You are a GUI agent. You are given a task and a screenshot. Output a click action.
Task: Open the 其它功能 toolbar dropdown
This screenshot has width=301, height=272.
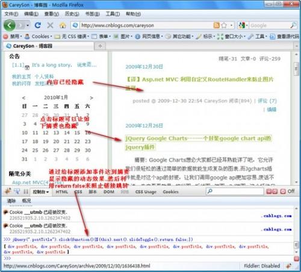(x=179, y=37)
